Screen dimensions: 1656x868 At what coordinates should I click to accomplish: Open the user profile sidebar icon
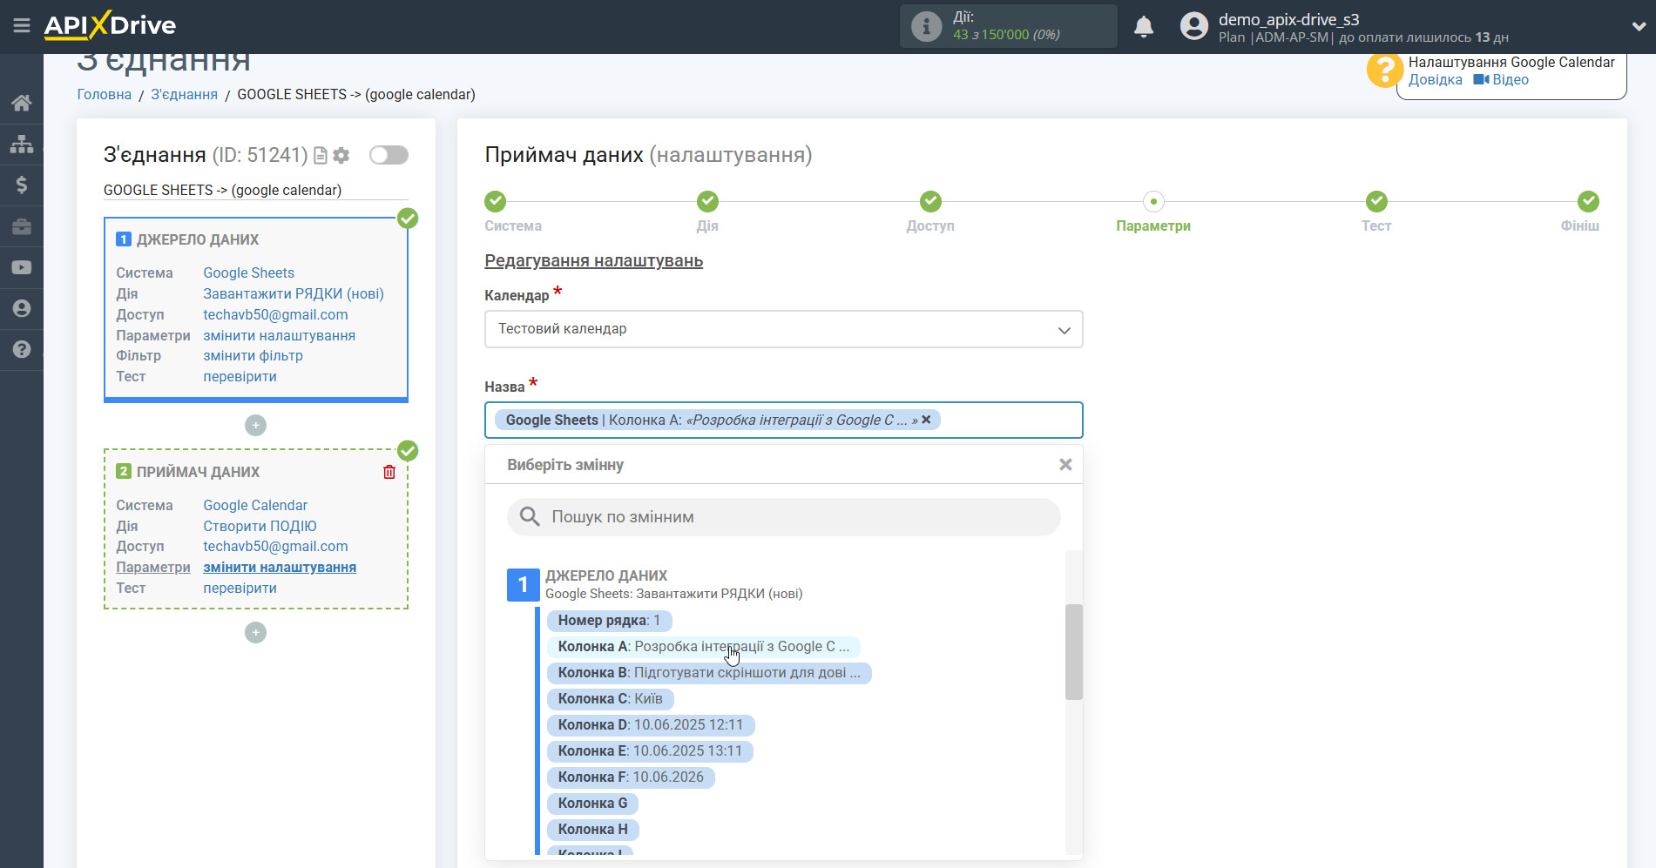click(x=22, y=308)
